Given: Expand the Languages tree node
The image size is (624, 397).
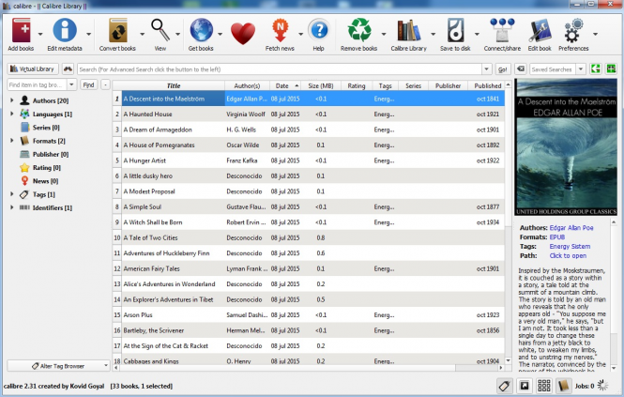Looking at the screenshot, I should (x=12, y=114).
